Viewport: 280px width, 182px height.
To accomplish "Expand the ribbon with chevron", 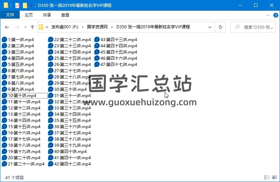I will [268, 15].
